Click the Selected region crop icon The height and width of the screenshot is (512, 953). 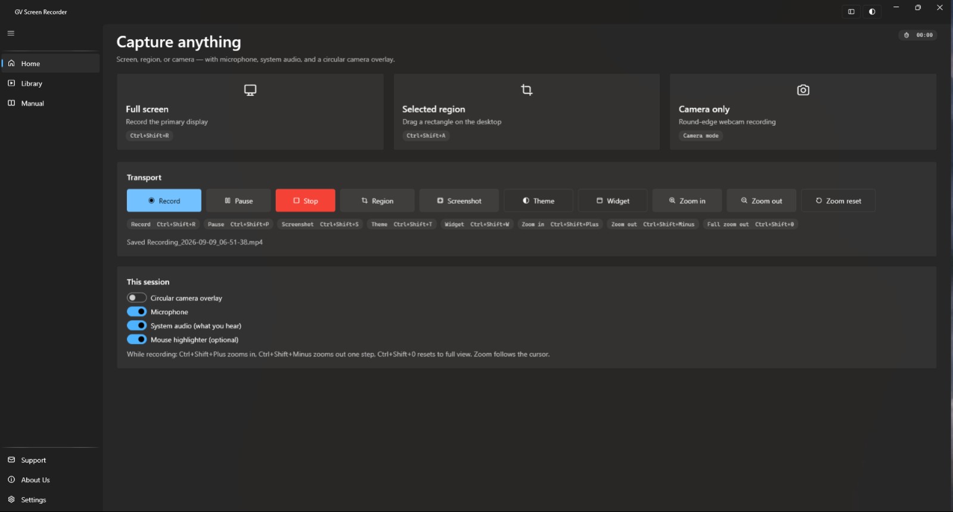click(x=527, y=90)
